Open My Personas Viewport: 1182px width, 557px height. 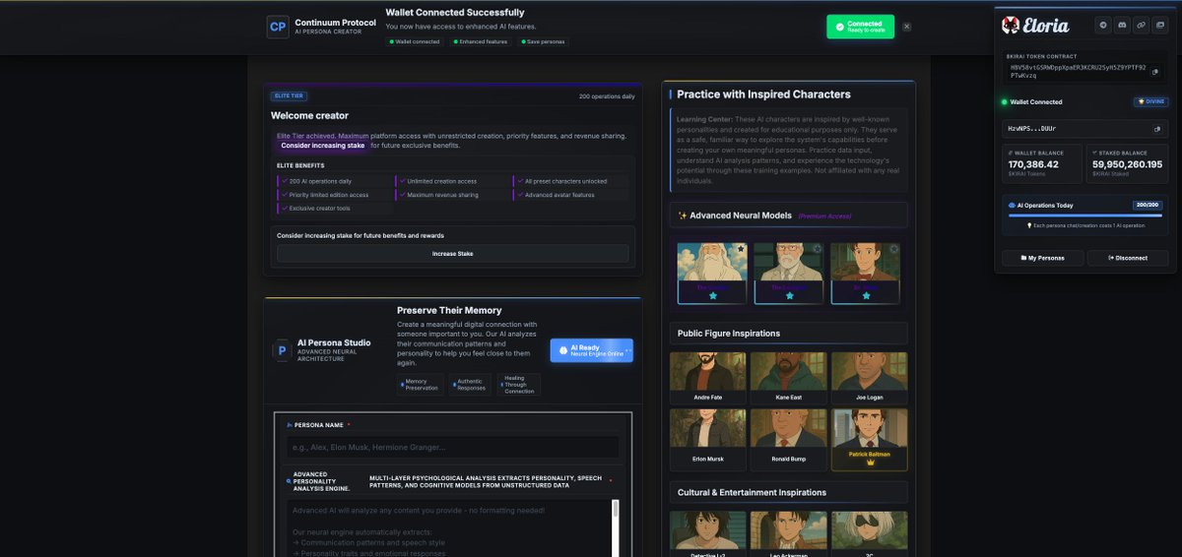coord(1043,258)
